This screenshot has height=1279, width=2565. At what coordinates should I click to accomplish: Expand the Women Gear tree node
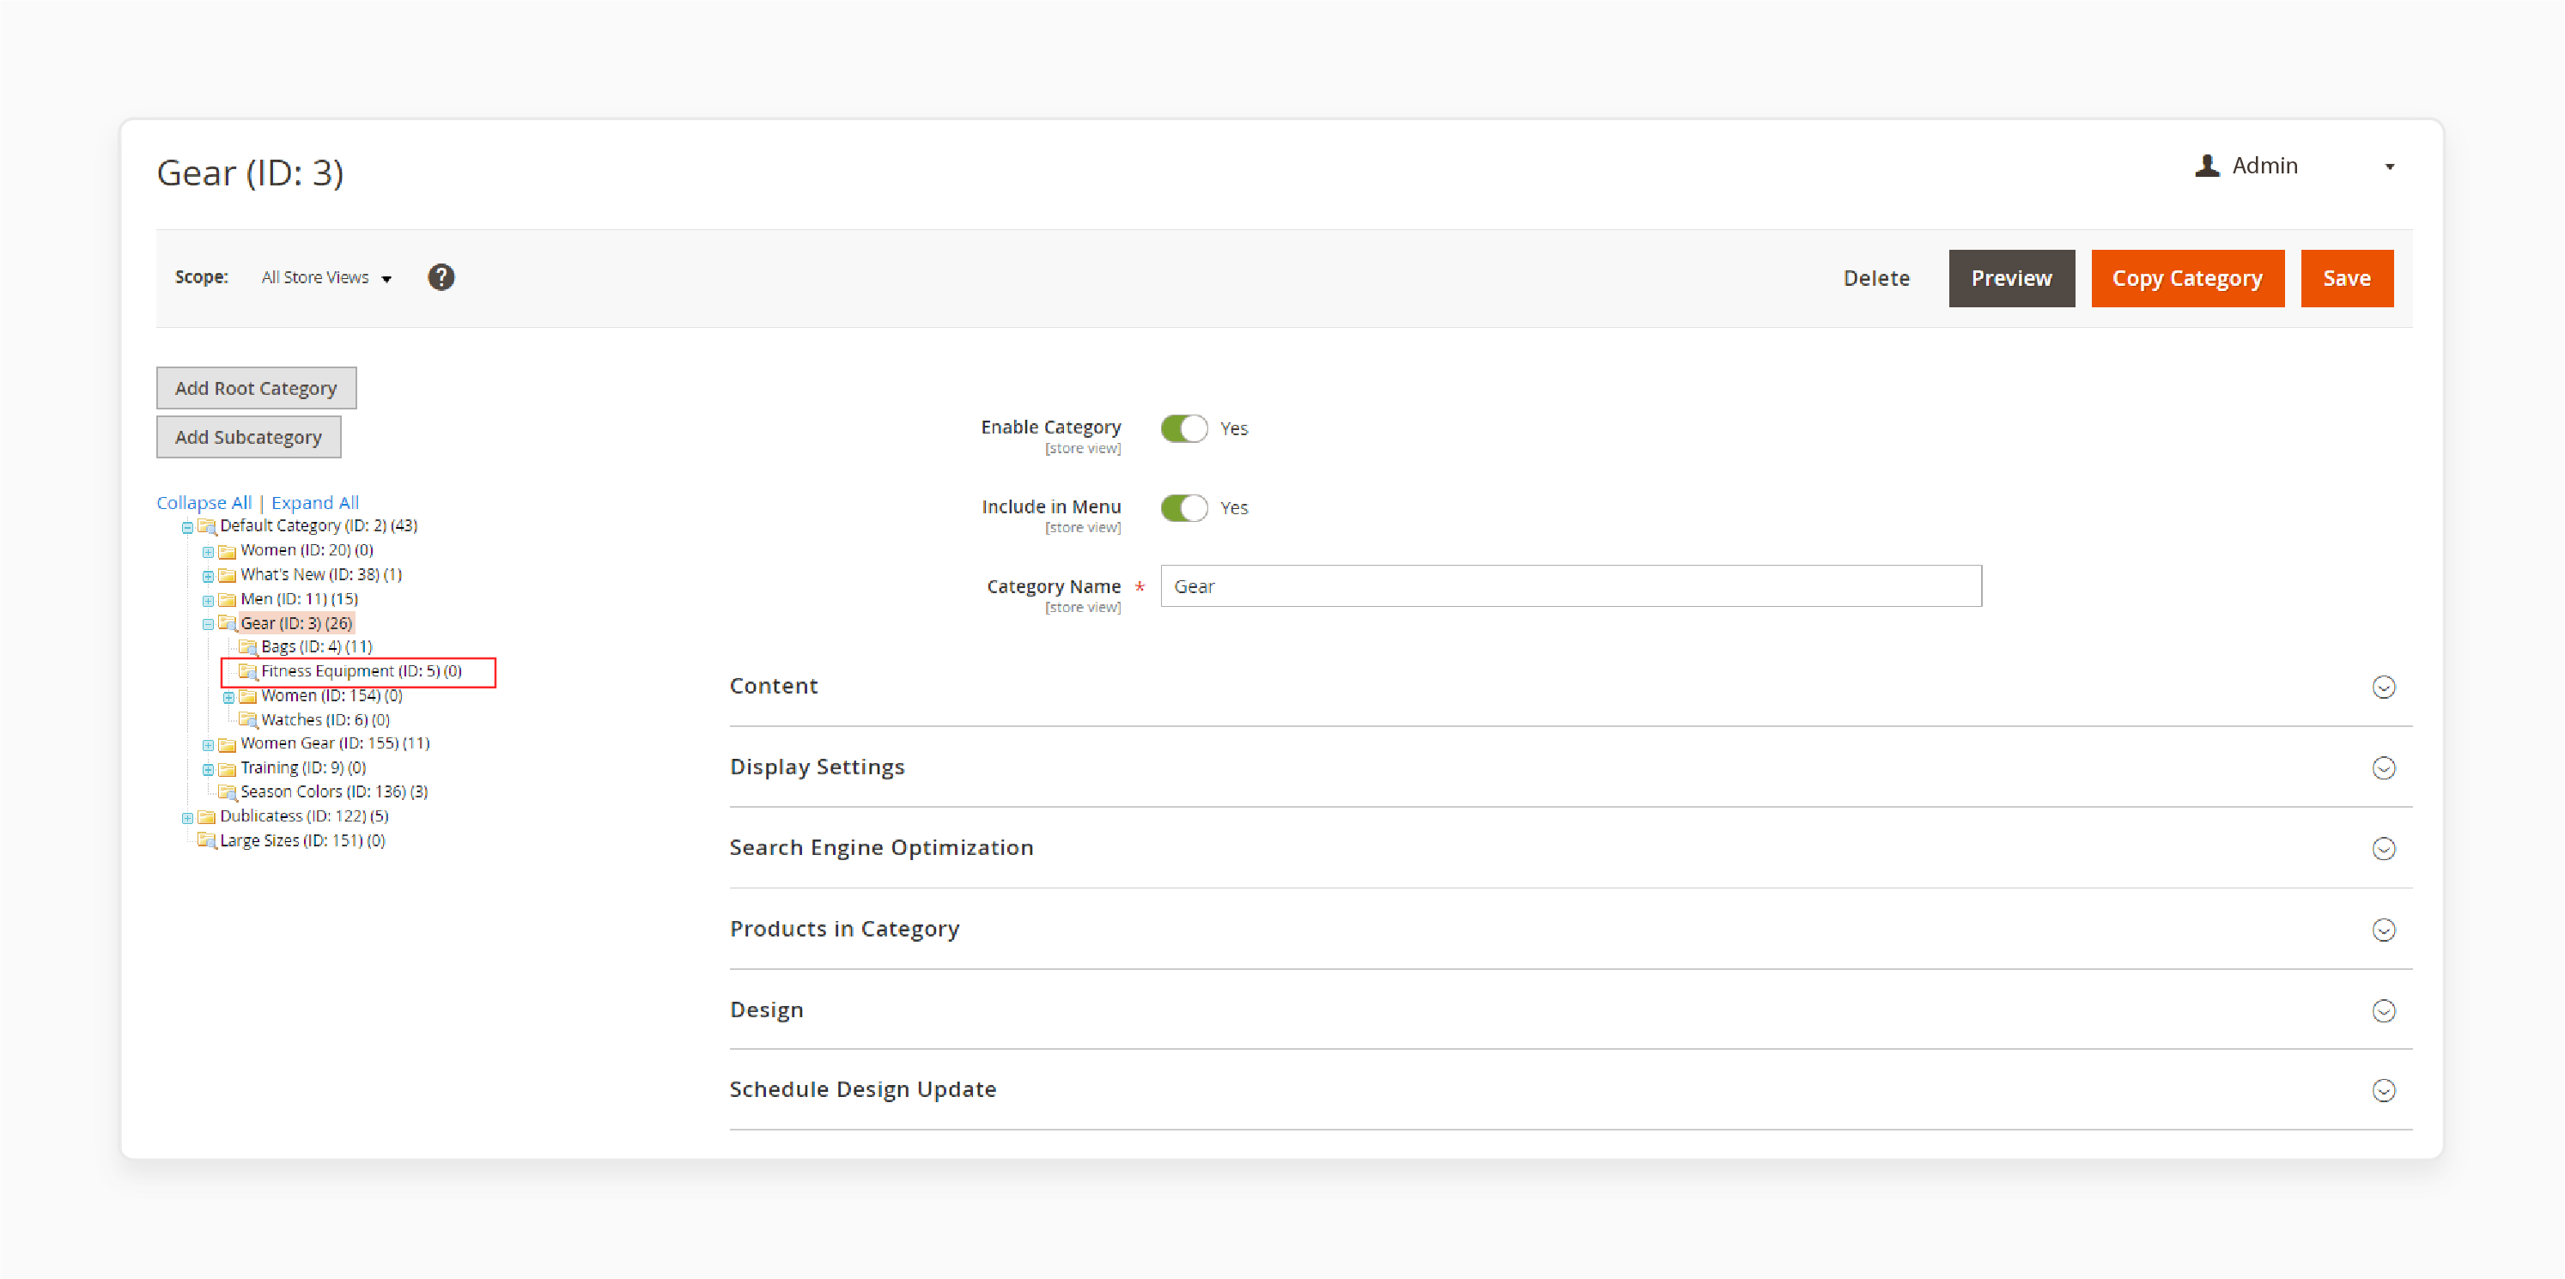pyautogui.click(x=208, y=744)
